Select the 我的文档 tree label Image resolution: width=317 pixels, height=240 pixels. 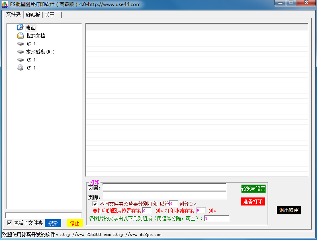[36, 36]
